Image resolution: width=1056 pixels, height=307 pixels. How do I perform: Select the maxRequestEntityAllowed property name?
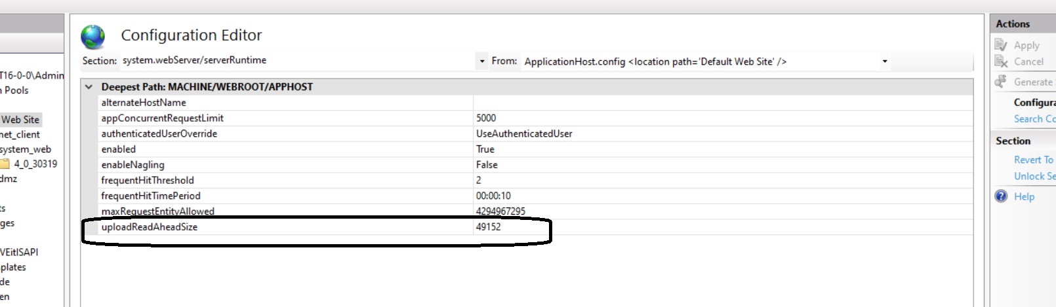157,211
